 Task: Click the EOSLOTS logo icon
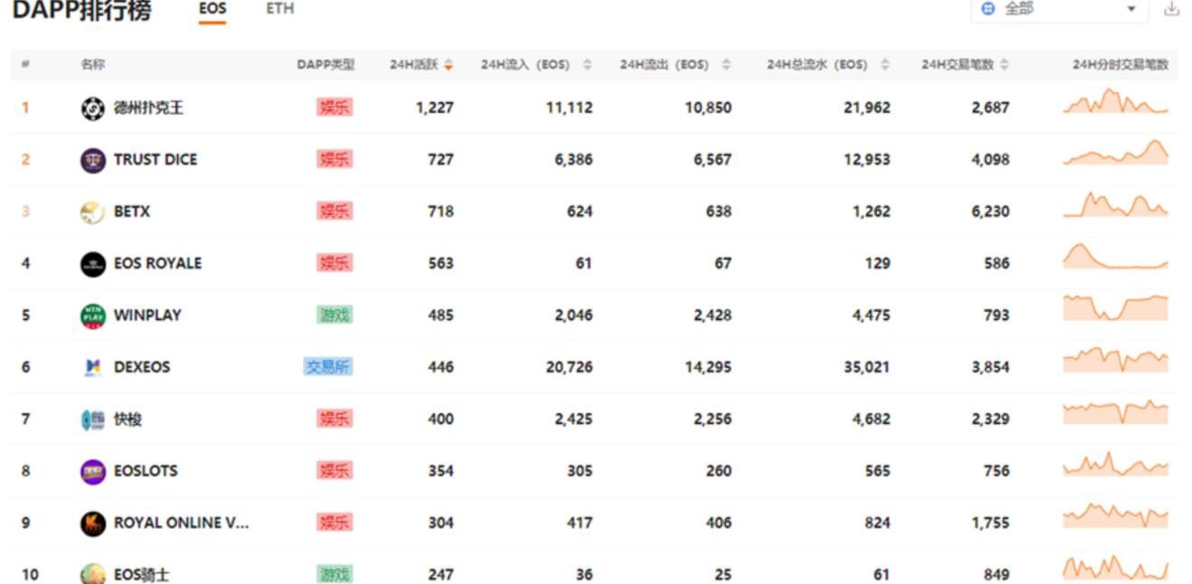[92, 471]
